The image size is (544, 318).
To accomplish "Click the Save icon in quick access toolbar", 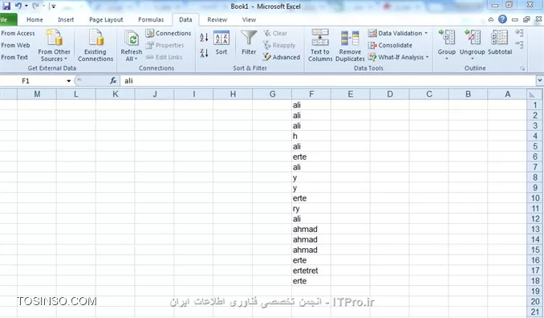I will [x=6, y=6].
